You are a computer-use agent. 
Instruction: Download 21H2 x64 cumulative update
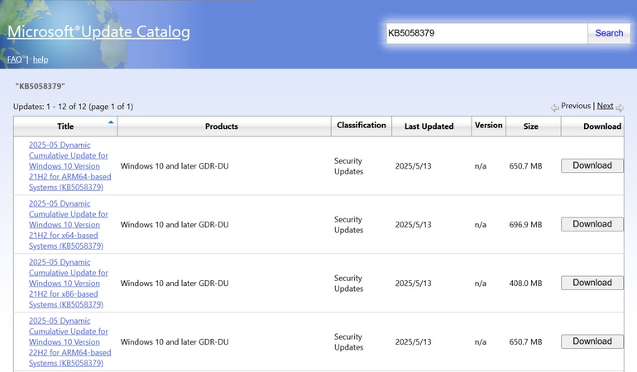click(x=591, y=224)
